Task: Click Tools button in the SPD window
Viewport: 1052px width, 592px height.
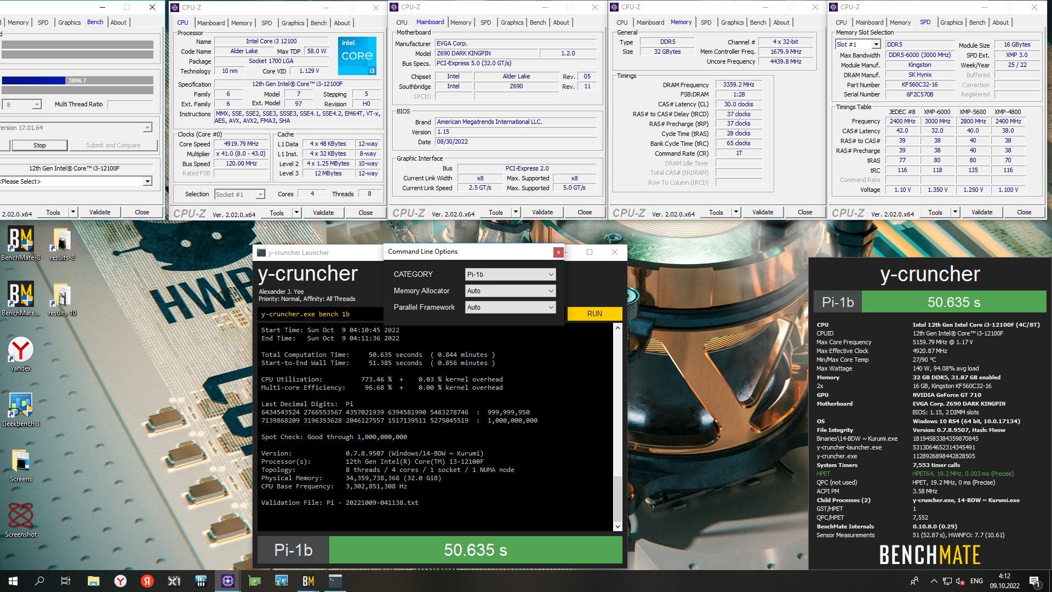Action: [x=935, y=212]
